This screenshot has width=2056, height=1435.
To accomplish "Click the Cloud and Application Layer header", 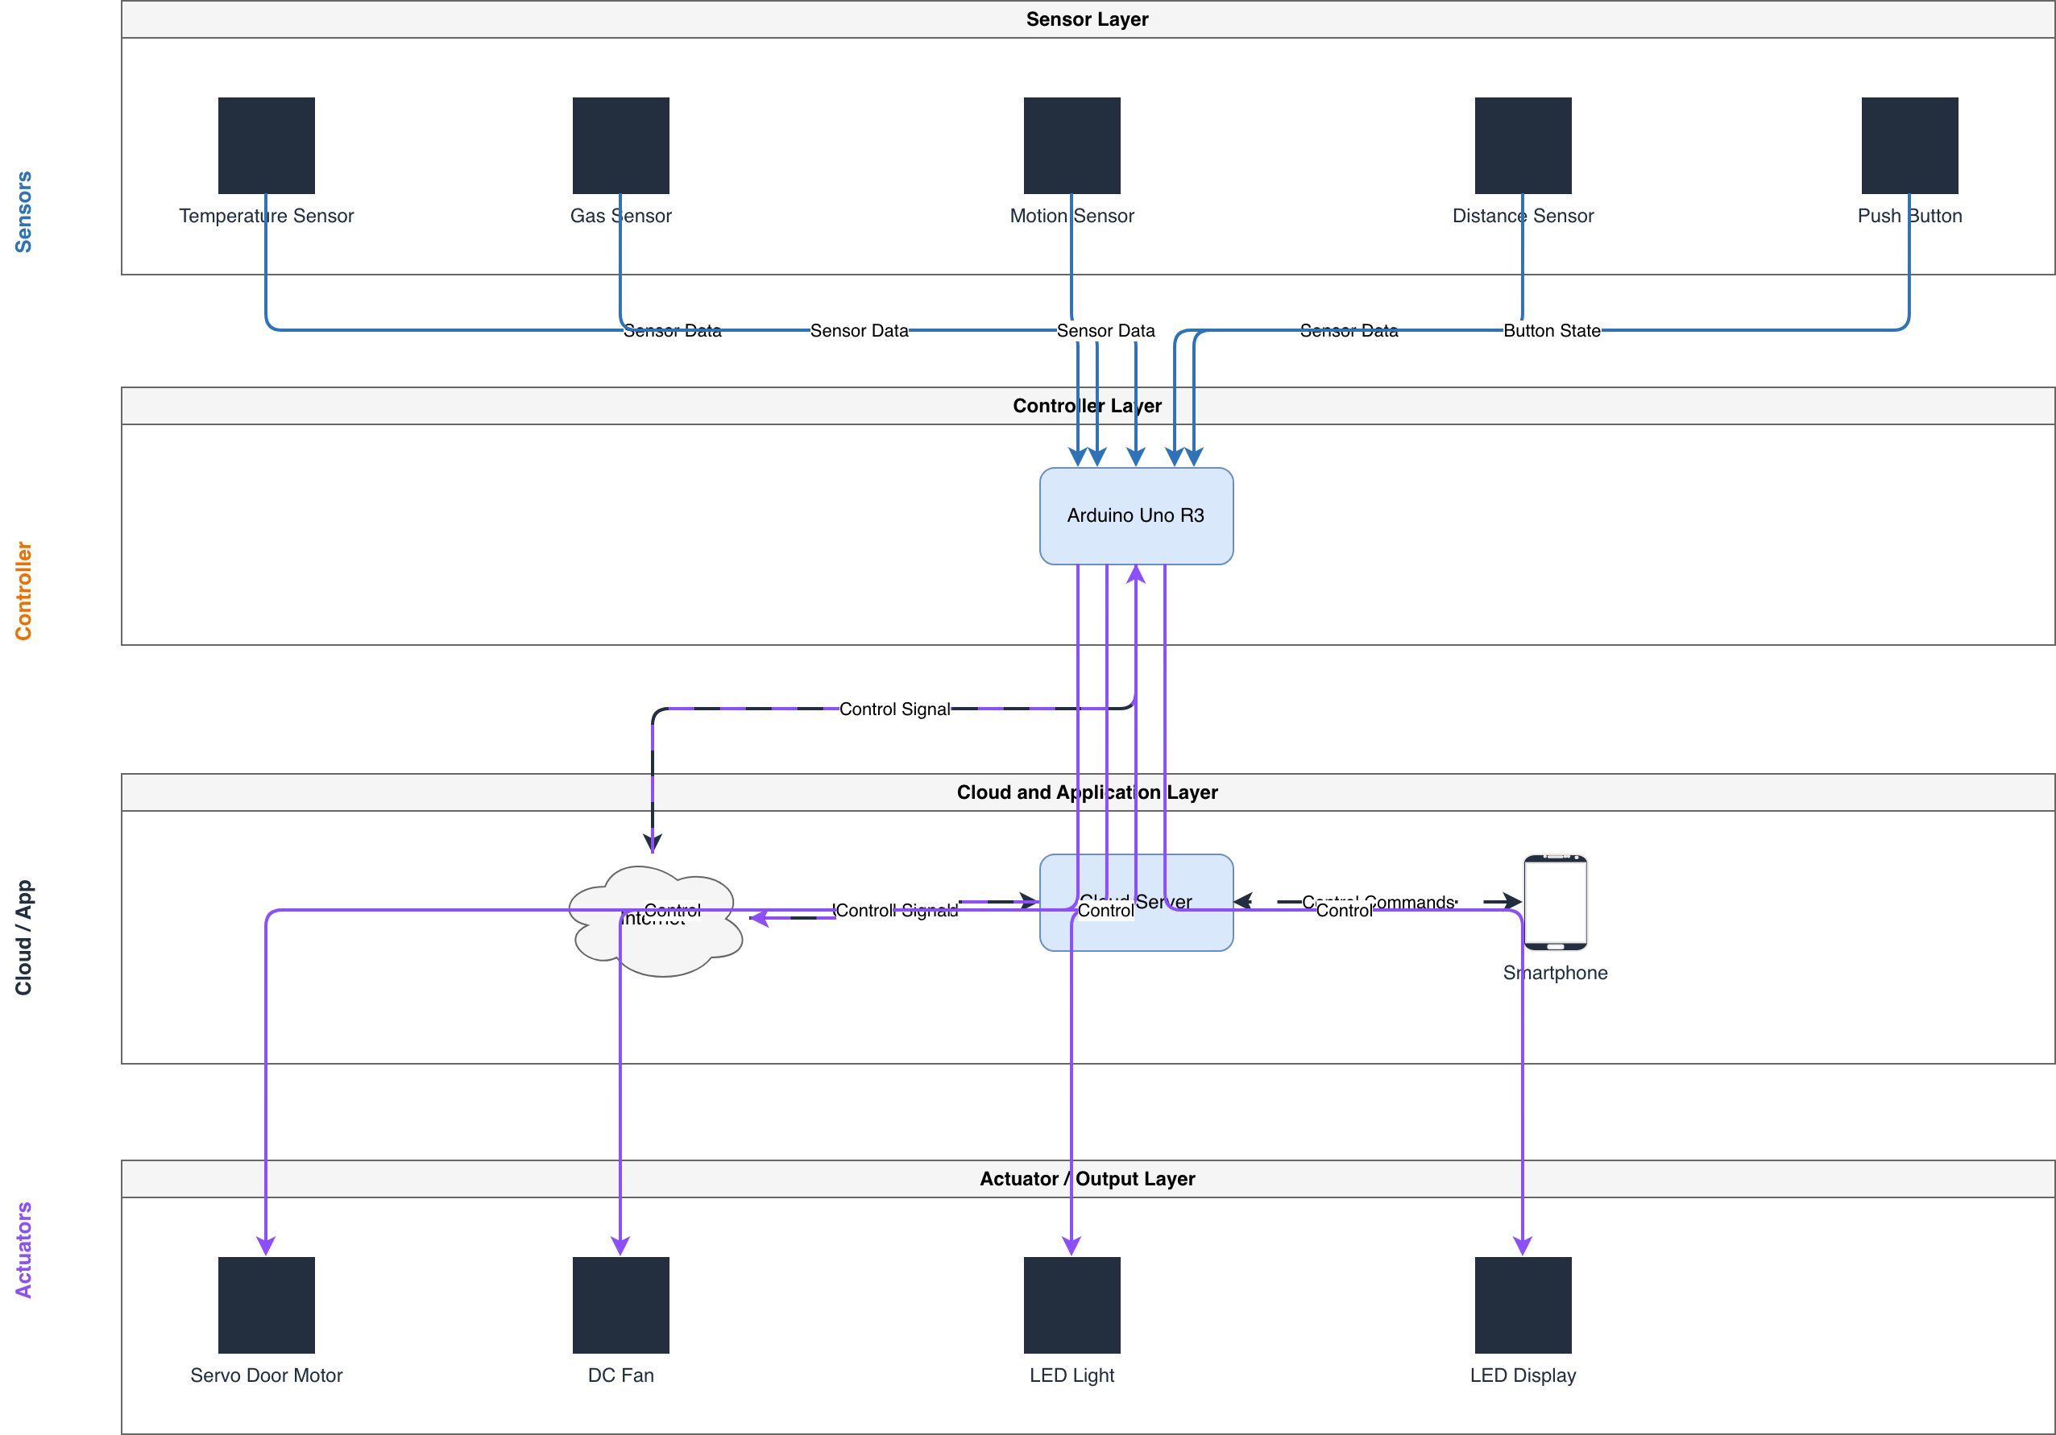I will coord(1087,792).
